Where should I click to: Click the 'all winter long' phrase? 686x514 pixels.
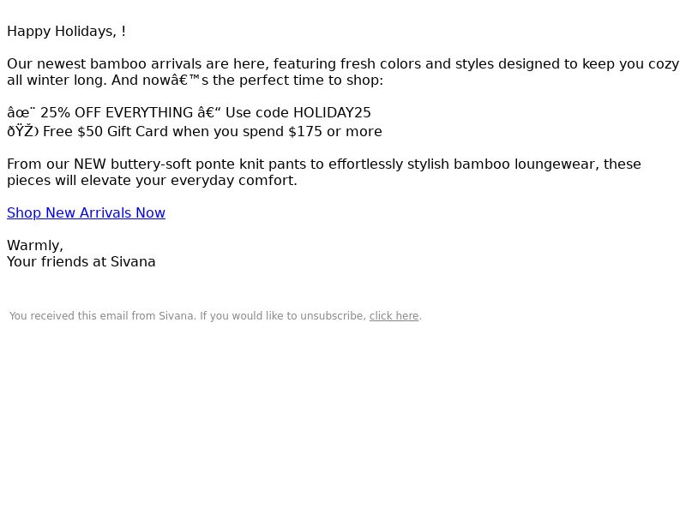[x=57, y=81]
